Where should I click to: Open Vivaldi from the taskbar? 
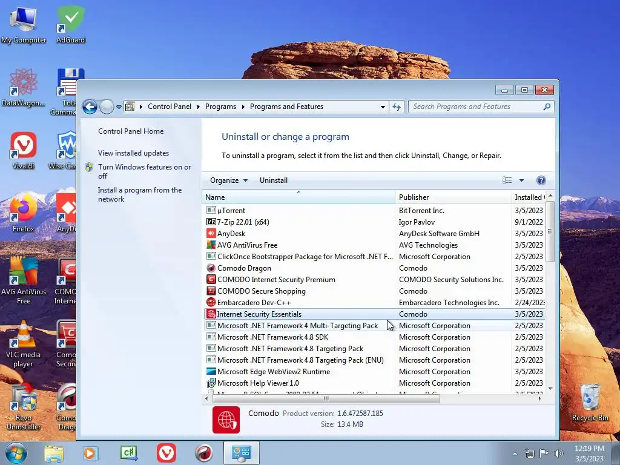167,453
